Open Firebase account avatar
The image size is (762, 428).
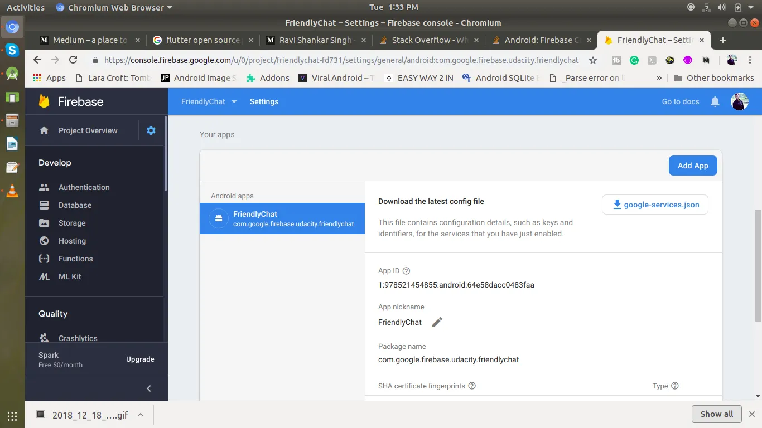pos(740,101)
